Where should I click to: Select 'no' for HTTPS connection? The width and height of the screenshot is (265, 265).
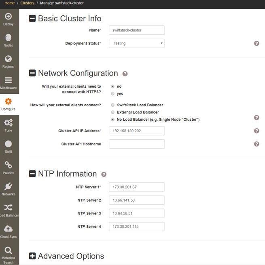112,86
